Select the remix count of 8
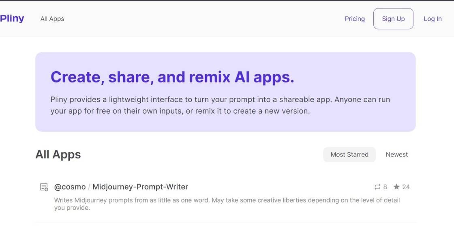This screenshot has width=454, height=236. 385,187
